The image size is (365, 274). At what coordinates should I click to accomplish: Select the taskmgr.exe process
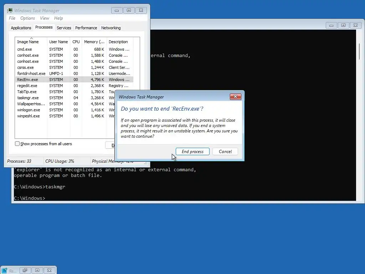pyautogui.click(x=65, y=98)
